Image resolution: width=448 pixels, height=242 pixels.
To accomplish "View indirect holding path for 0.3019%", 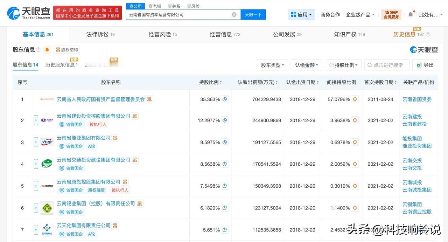I will [355, 186].
